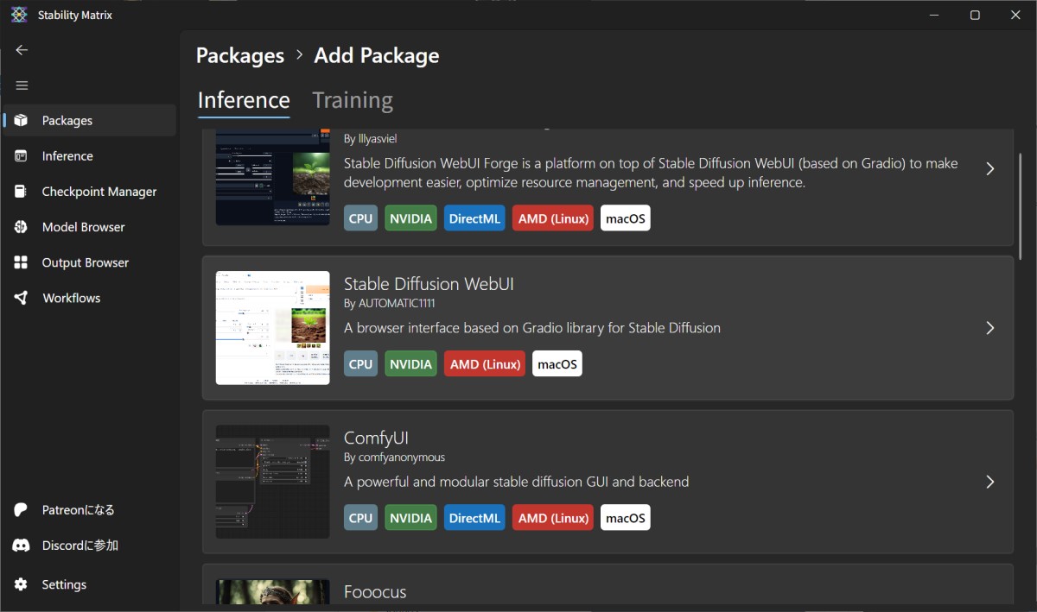Click the Settings gear icon
The image size is (1037, 612).
(x=22, y=584)
